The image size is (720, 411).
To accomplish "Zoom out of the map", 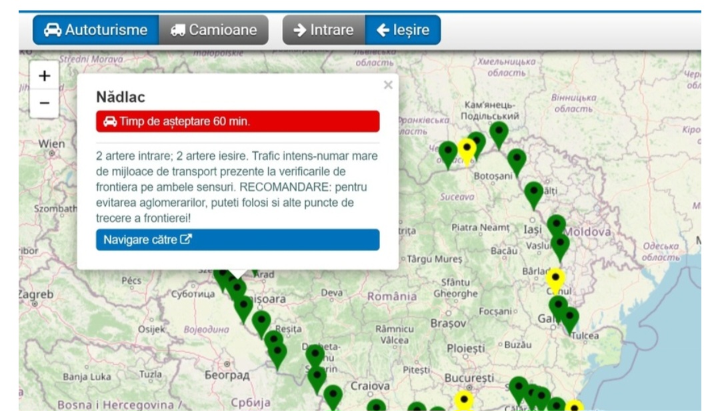I will pos(45,103).
